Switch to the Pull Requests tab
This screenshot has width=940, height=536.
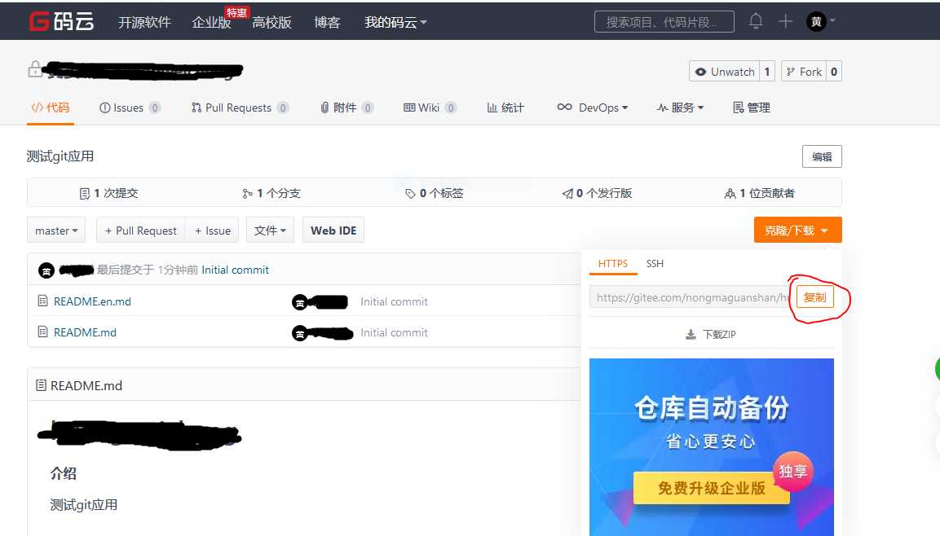point(240,108)
